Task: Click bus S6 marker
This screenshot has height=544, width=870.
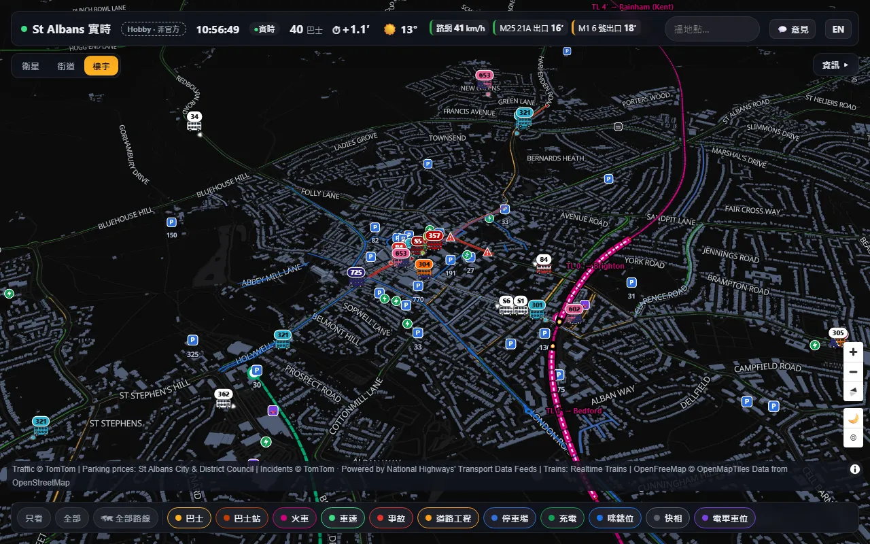Action: (x=506, y=305)
